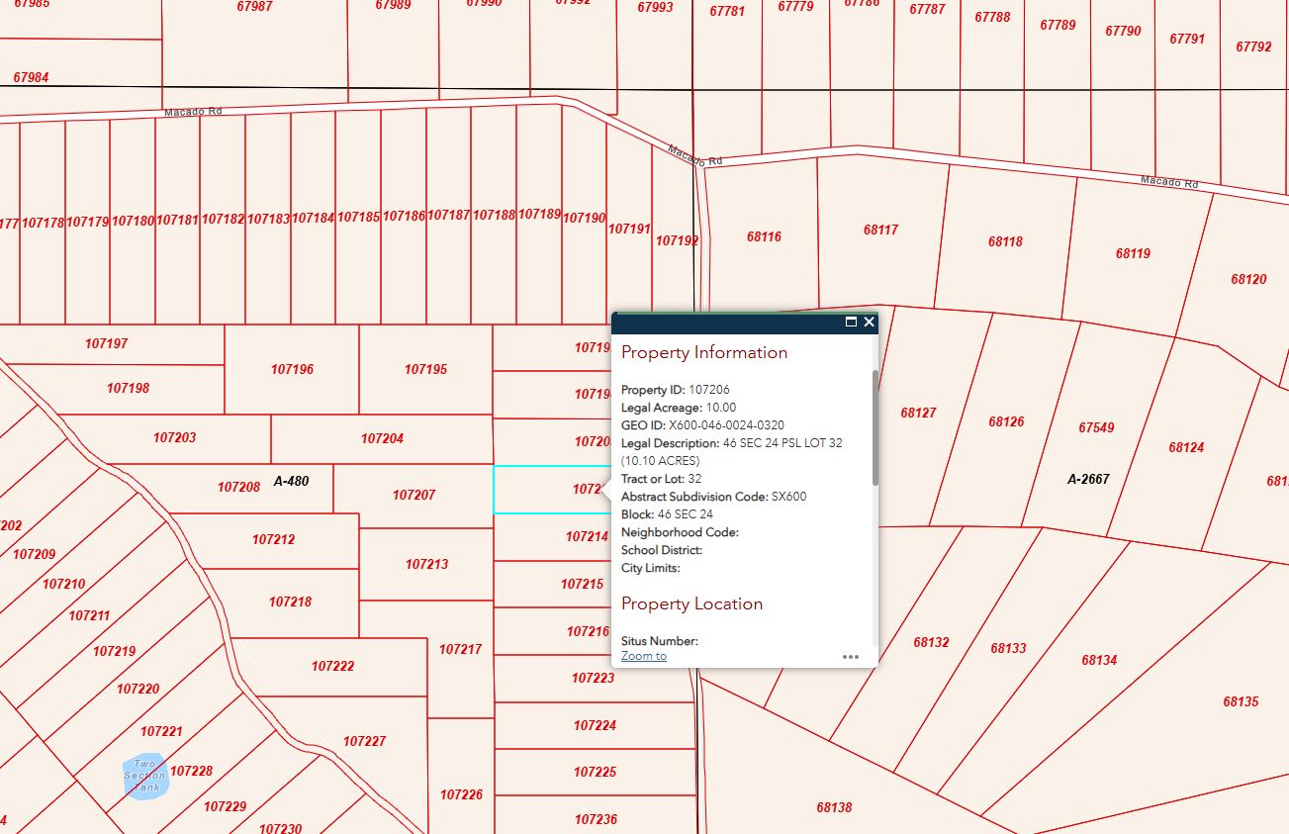
Task: Click the popup's vertical scrollbar thumb
Action: coord(875,427)
